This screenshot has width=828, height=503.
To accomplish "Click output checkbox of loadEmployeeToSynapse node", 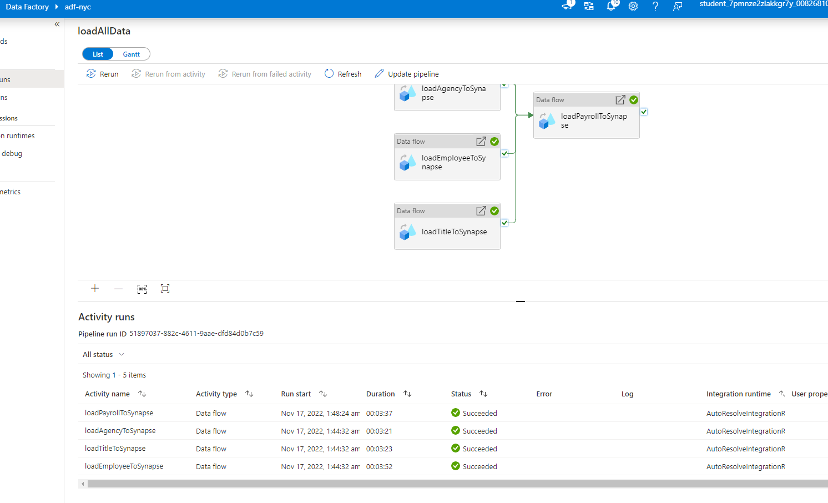I will tap(504, 153).
